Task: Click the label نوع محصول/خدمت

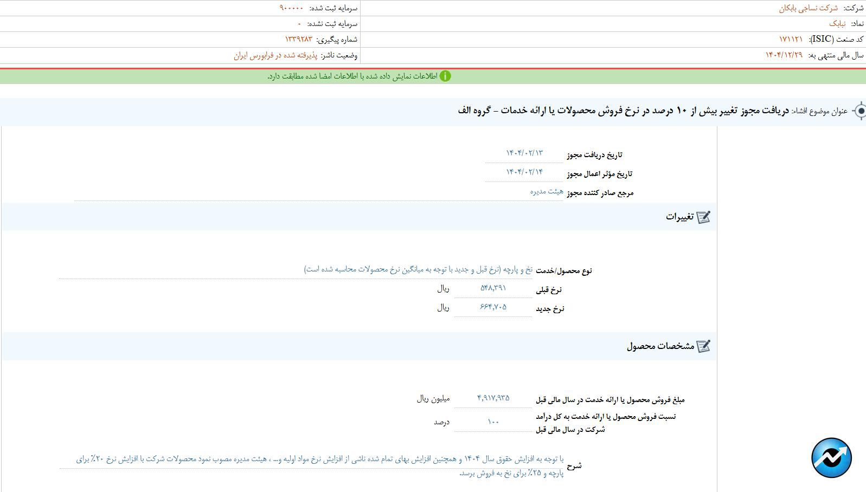Action: click(564, 271)
